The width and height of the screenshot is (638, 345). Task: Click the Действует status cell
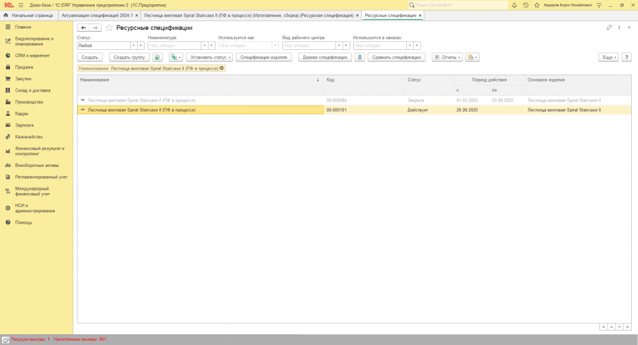(429, 110)
